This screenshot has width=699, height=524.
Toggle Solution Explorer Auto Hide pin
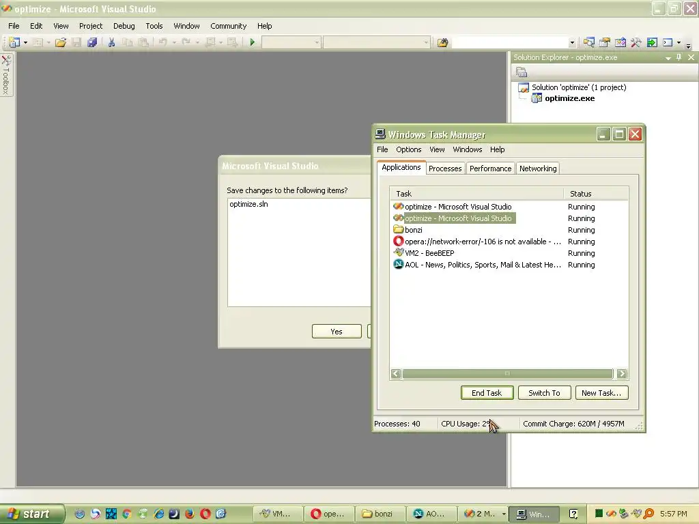(x=679, y=57)
